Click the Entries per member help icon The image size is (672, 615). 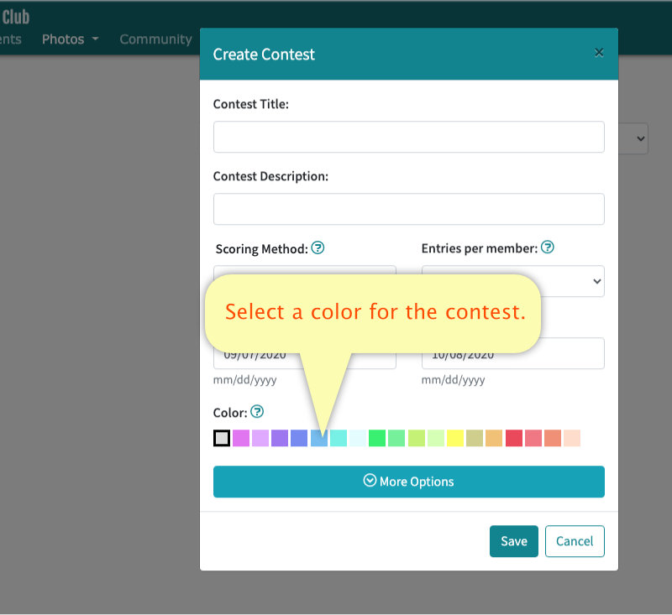(548, 247)
